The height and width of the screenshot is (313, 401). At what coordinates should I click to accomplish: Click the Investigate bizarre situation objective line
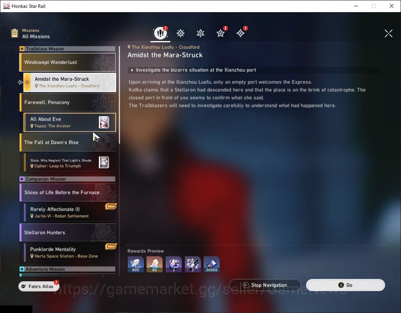254,70
